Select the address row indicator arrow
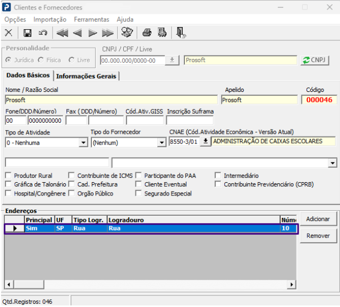This screenshot has height=307, width=340. coord(14,228)
